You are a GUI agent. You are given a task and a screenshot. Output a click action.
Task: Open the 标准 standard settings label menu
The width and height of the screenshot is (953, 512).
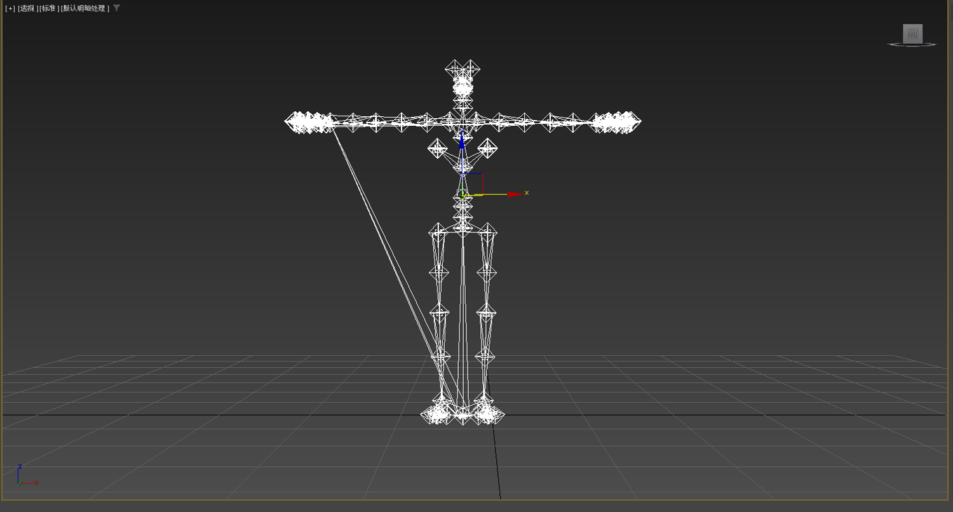pyautogui.click(x=50, y=8)
